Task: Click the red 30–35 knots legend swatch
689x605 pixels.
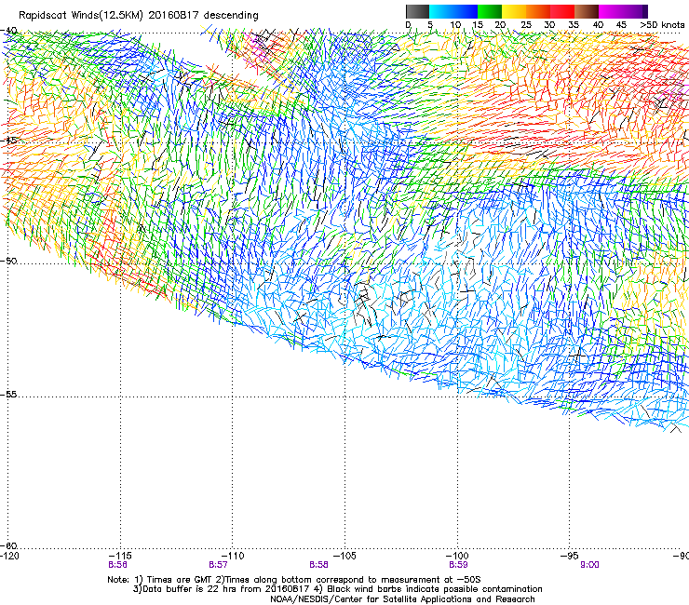Action: [562, 11]
